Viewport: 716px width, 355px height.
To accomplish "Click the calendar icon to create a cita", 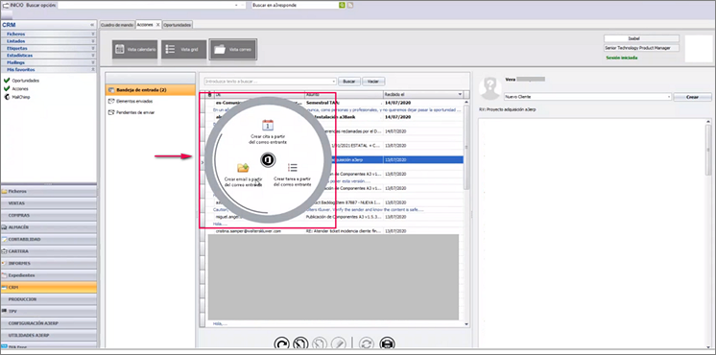I will click(x=268, y=125).
